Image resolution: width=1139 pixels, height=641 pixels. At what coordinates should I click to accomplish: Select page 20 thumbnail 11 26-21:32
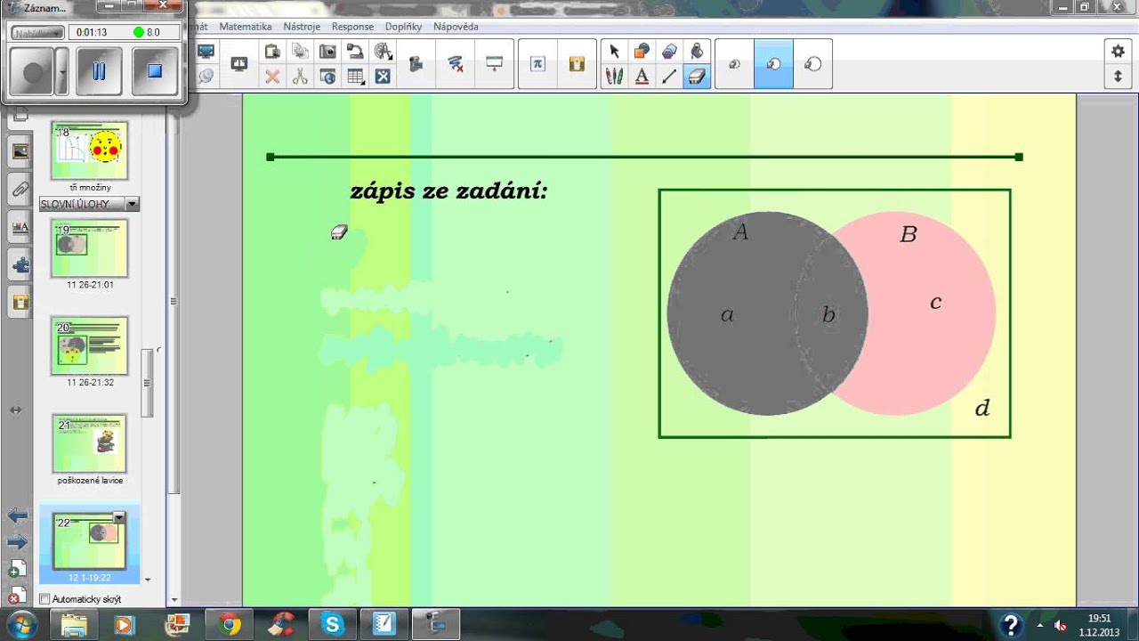click(89, 345)
